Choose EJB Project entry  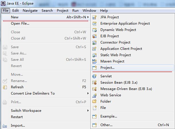[133, 36]
